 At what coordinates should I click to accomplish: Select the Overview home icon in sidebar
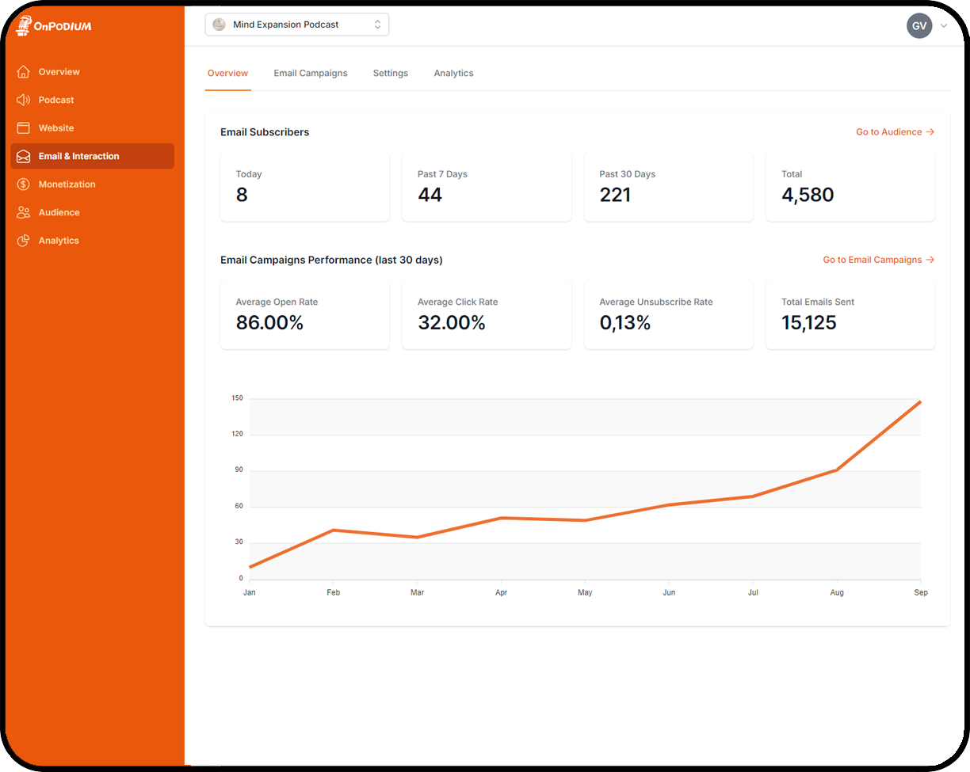pyautogui.click(x=24, y=71)
